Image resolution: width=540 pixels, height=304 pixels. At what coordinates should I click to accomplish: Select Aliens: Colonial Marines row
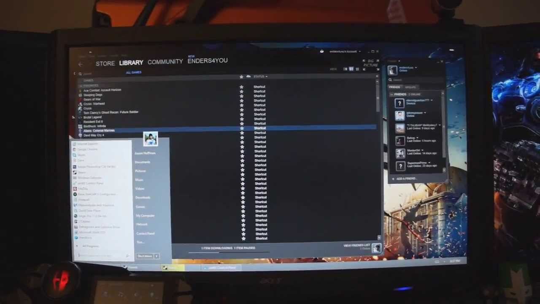[x=228, y=129]
